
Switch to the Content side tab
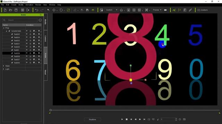(x=45, y=39)
